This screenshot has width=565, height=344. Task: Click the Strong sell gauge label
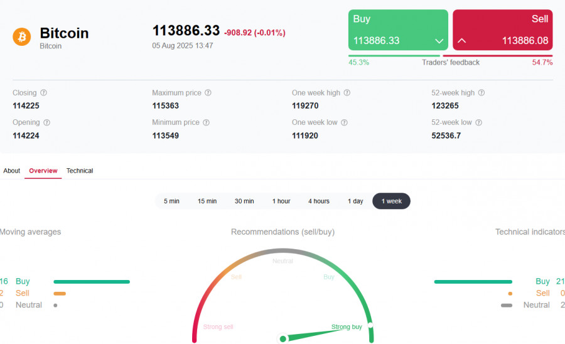[x=218, y=326]
